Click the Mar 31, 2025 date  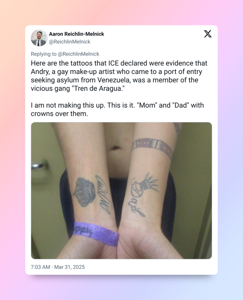69,267
